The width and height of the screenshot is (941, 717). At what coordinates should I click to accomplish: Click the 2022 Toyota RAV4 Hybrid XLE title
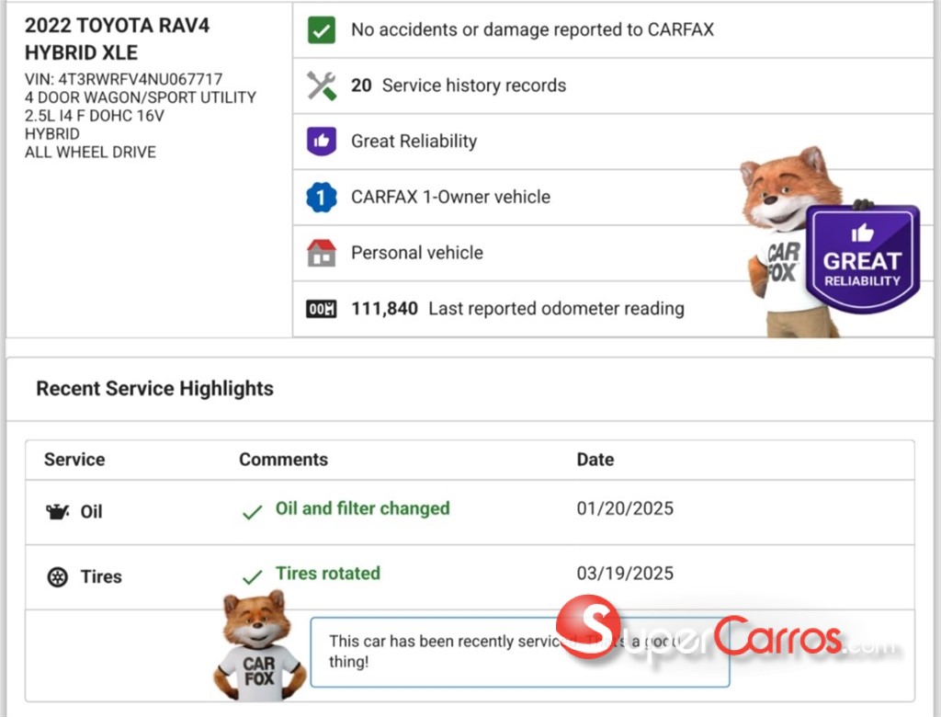[x=117, y=39]
